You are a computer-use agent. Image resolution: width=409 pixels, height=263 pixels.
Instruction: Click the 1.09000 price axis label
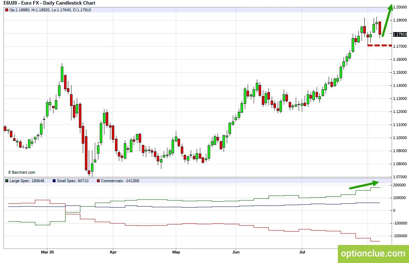tap(400, 151)
